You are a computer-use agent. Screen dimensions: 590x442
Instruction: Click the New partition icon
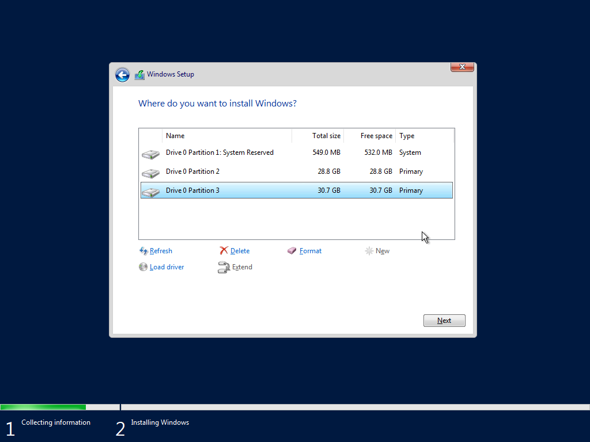point(369,250)
